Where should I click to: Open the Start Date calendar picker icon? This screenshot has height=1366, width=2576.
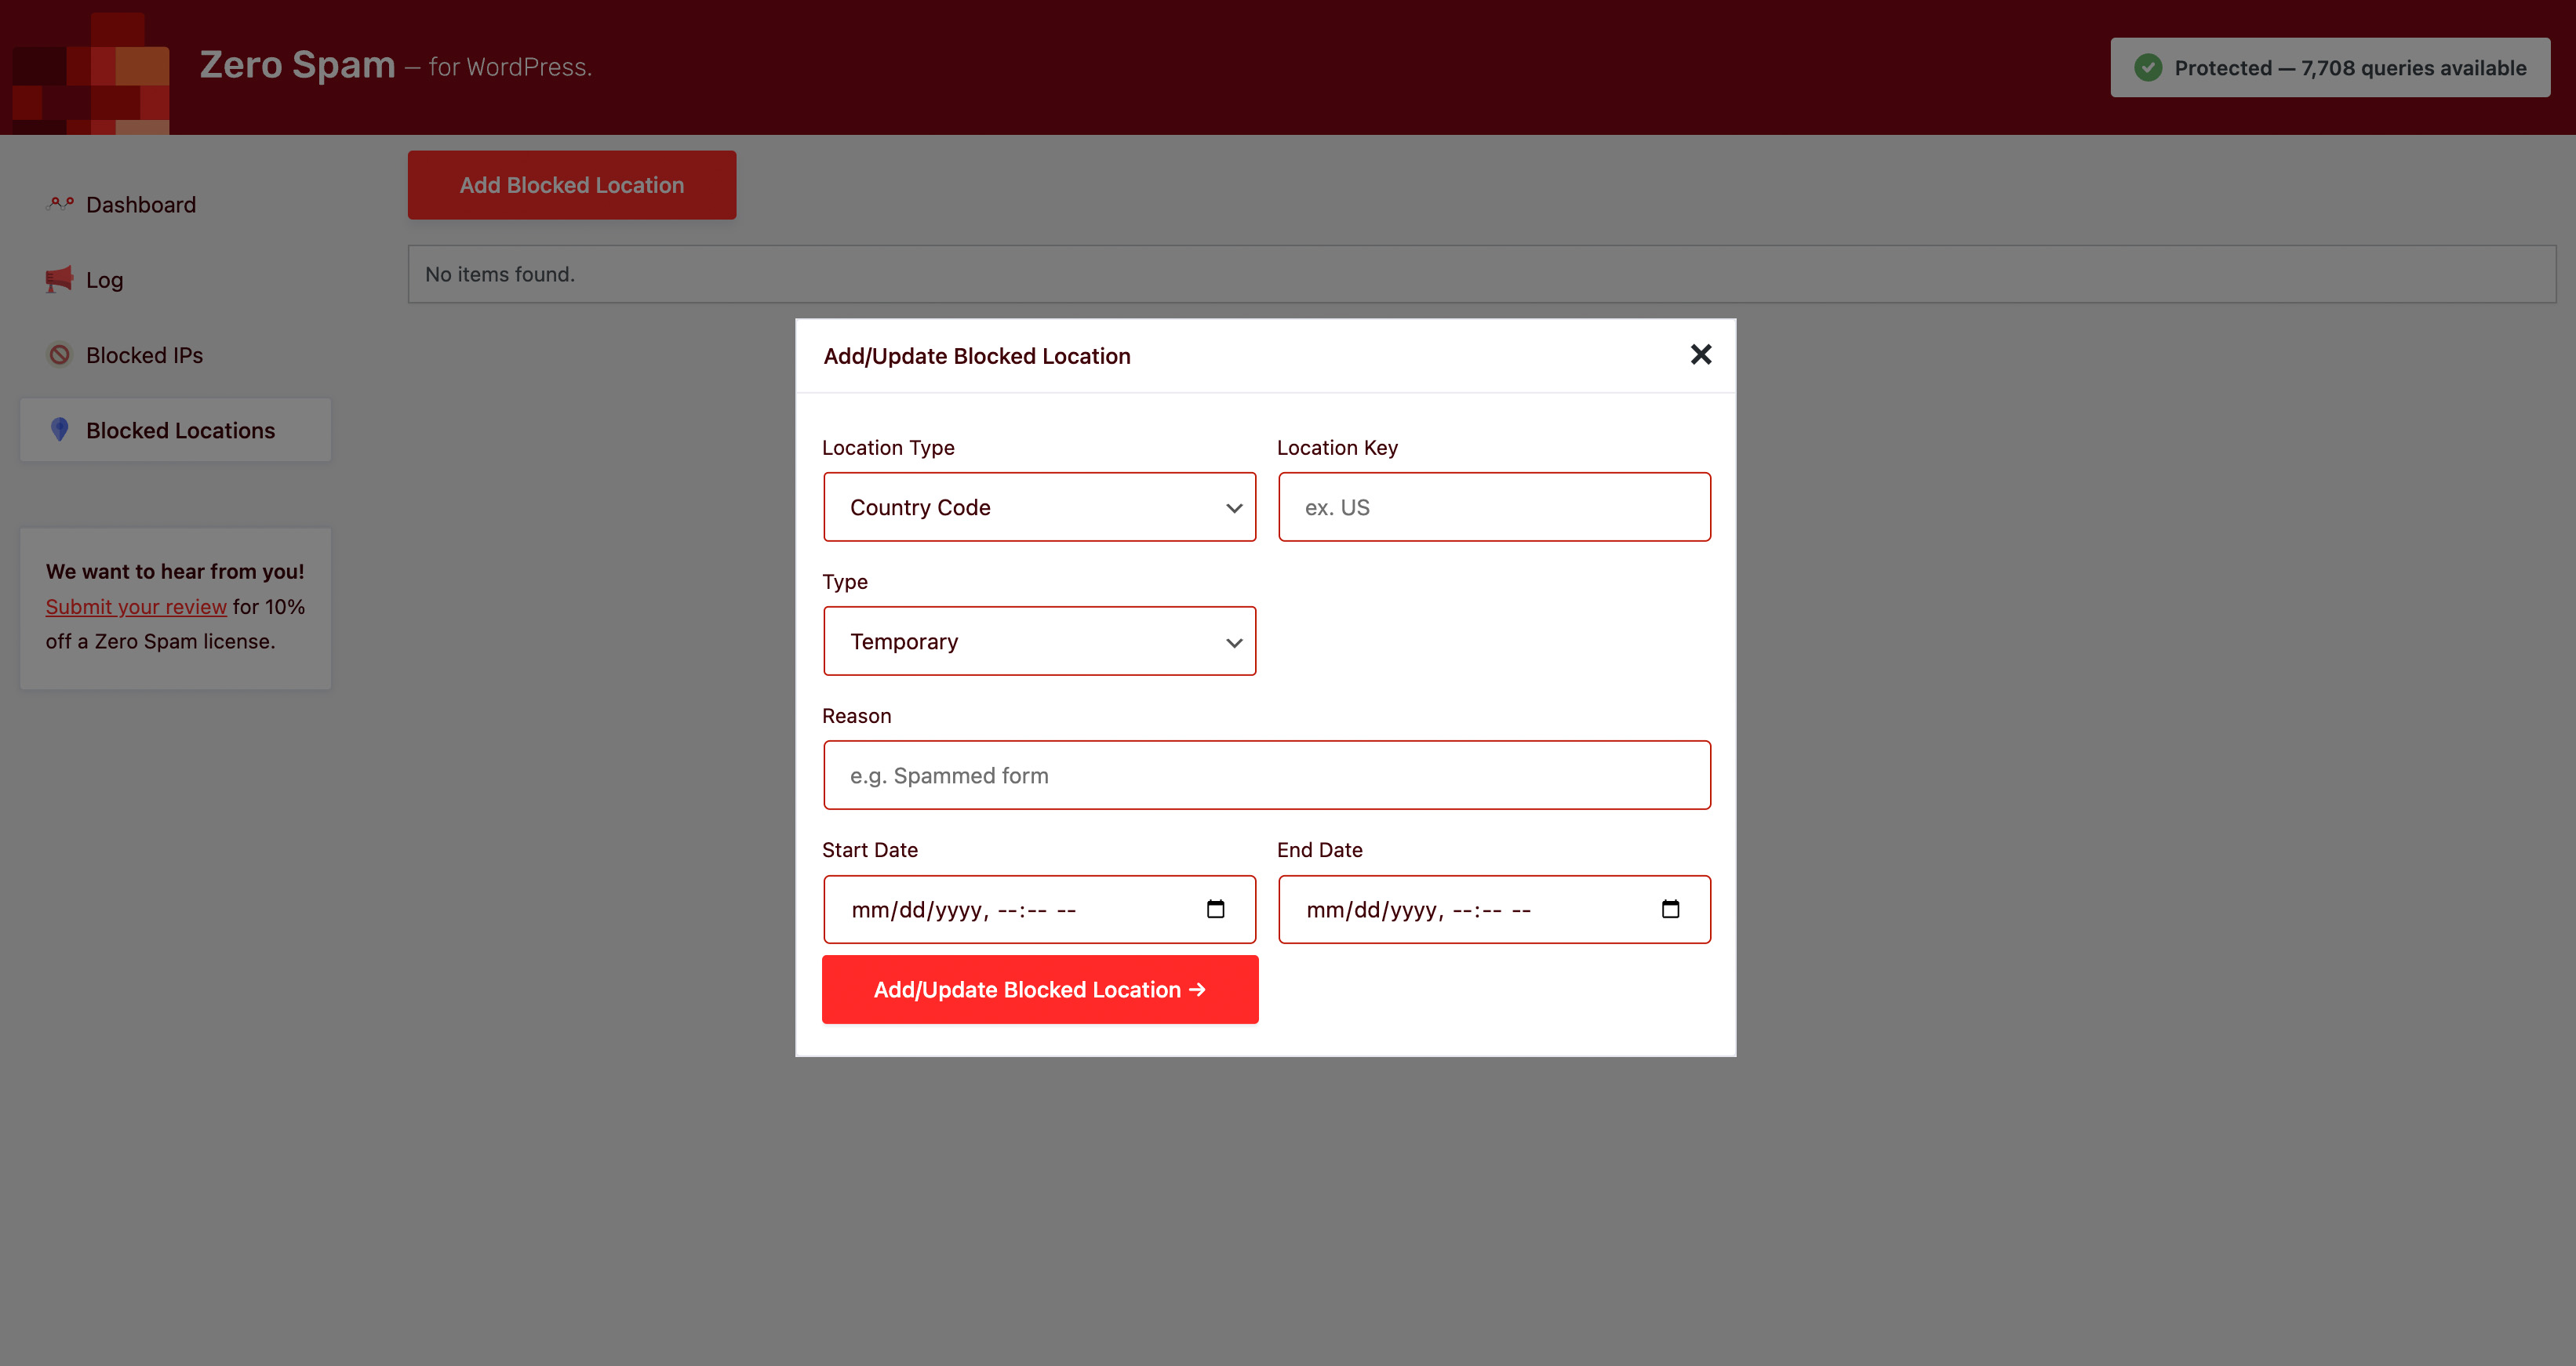[1216, 909]
